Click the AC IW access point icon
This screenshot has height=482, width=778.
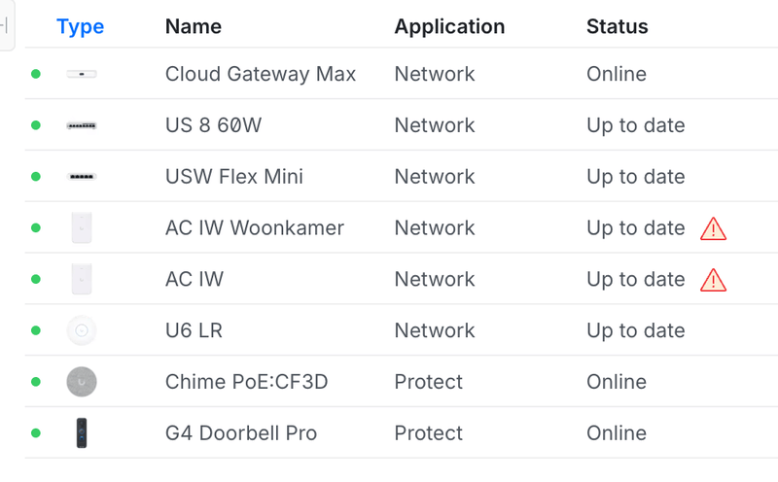pyautogui.click(x=82, y=280)
